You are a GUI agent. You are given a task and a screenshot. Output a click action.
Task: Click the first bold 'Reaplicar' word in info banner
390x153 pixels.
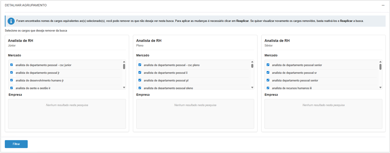pos(243,21)
